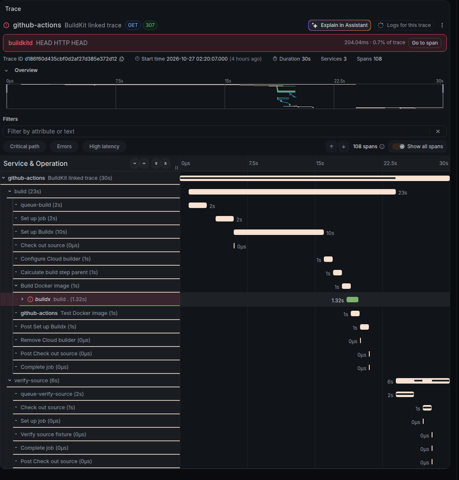Jump to previous matching span arrow
Viewport: 459px width, 480px height.
(x=331, y=147)
